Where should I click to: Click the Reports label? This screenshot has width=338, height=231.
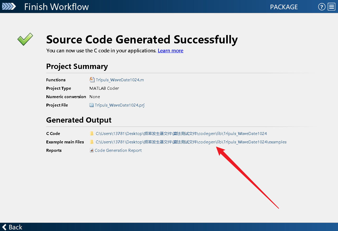tap(54, 150)
